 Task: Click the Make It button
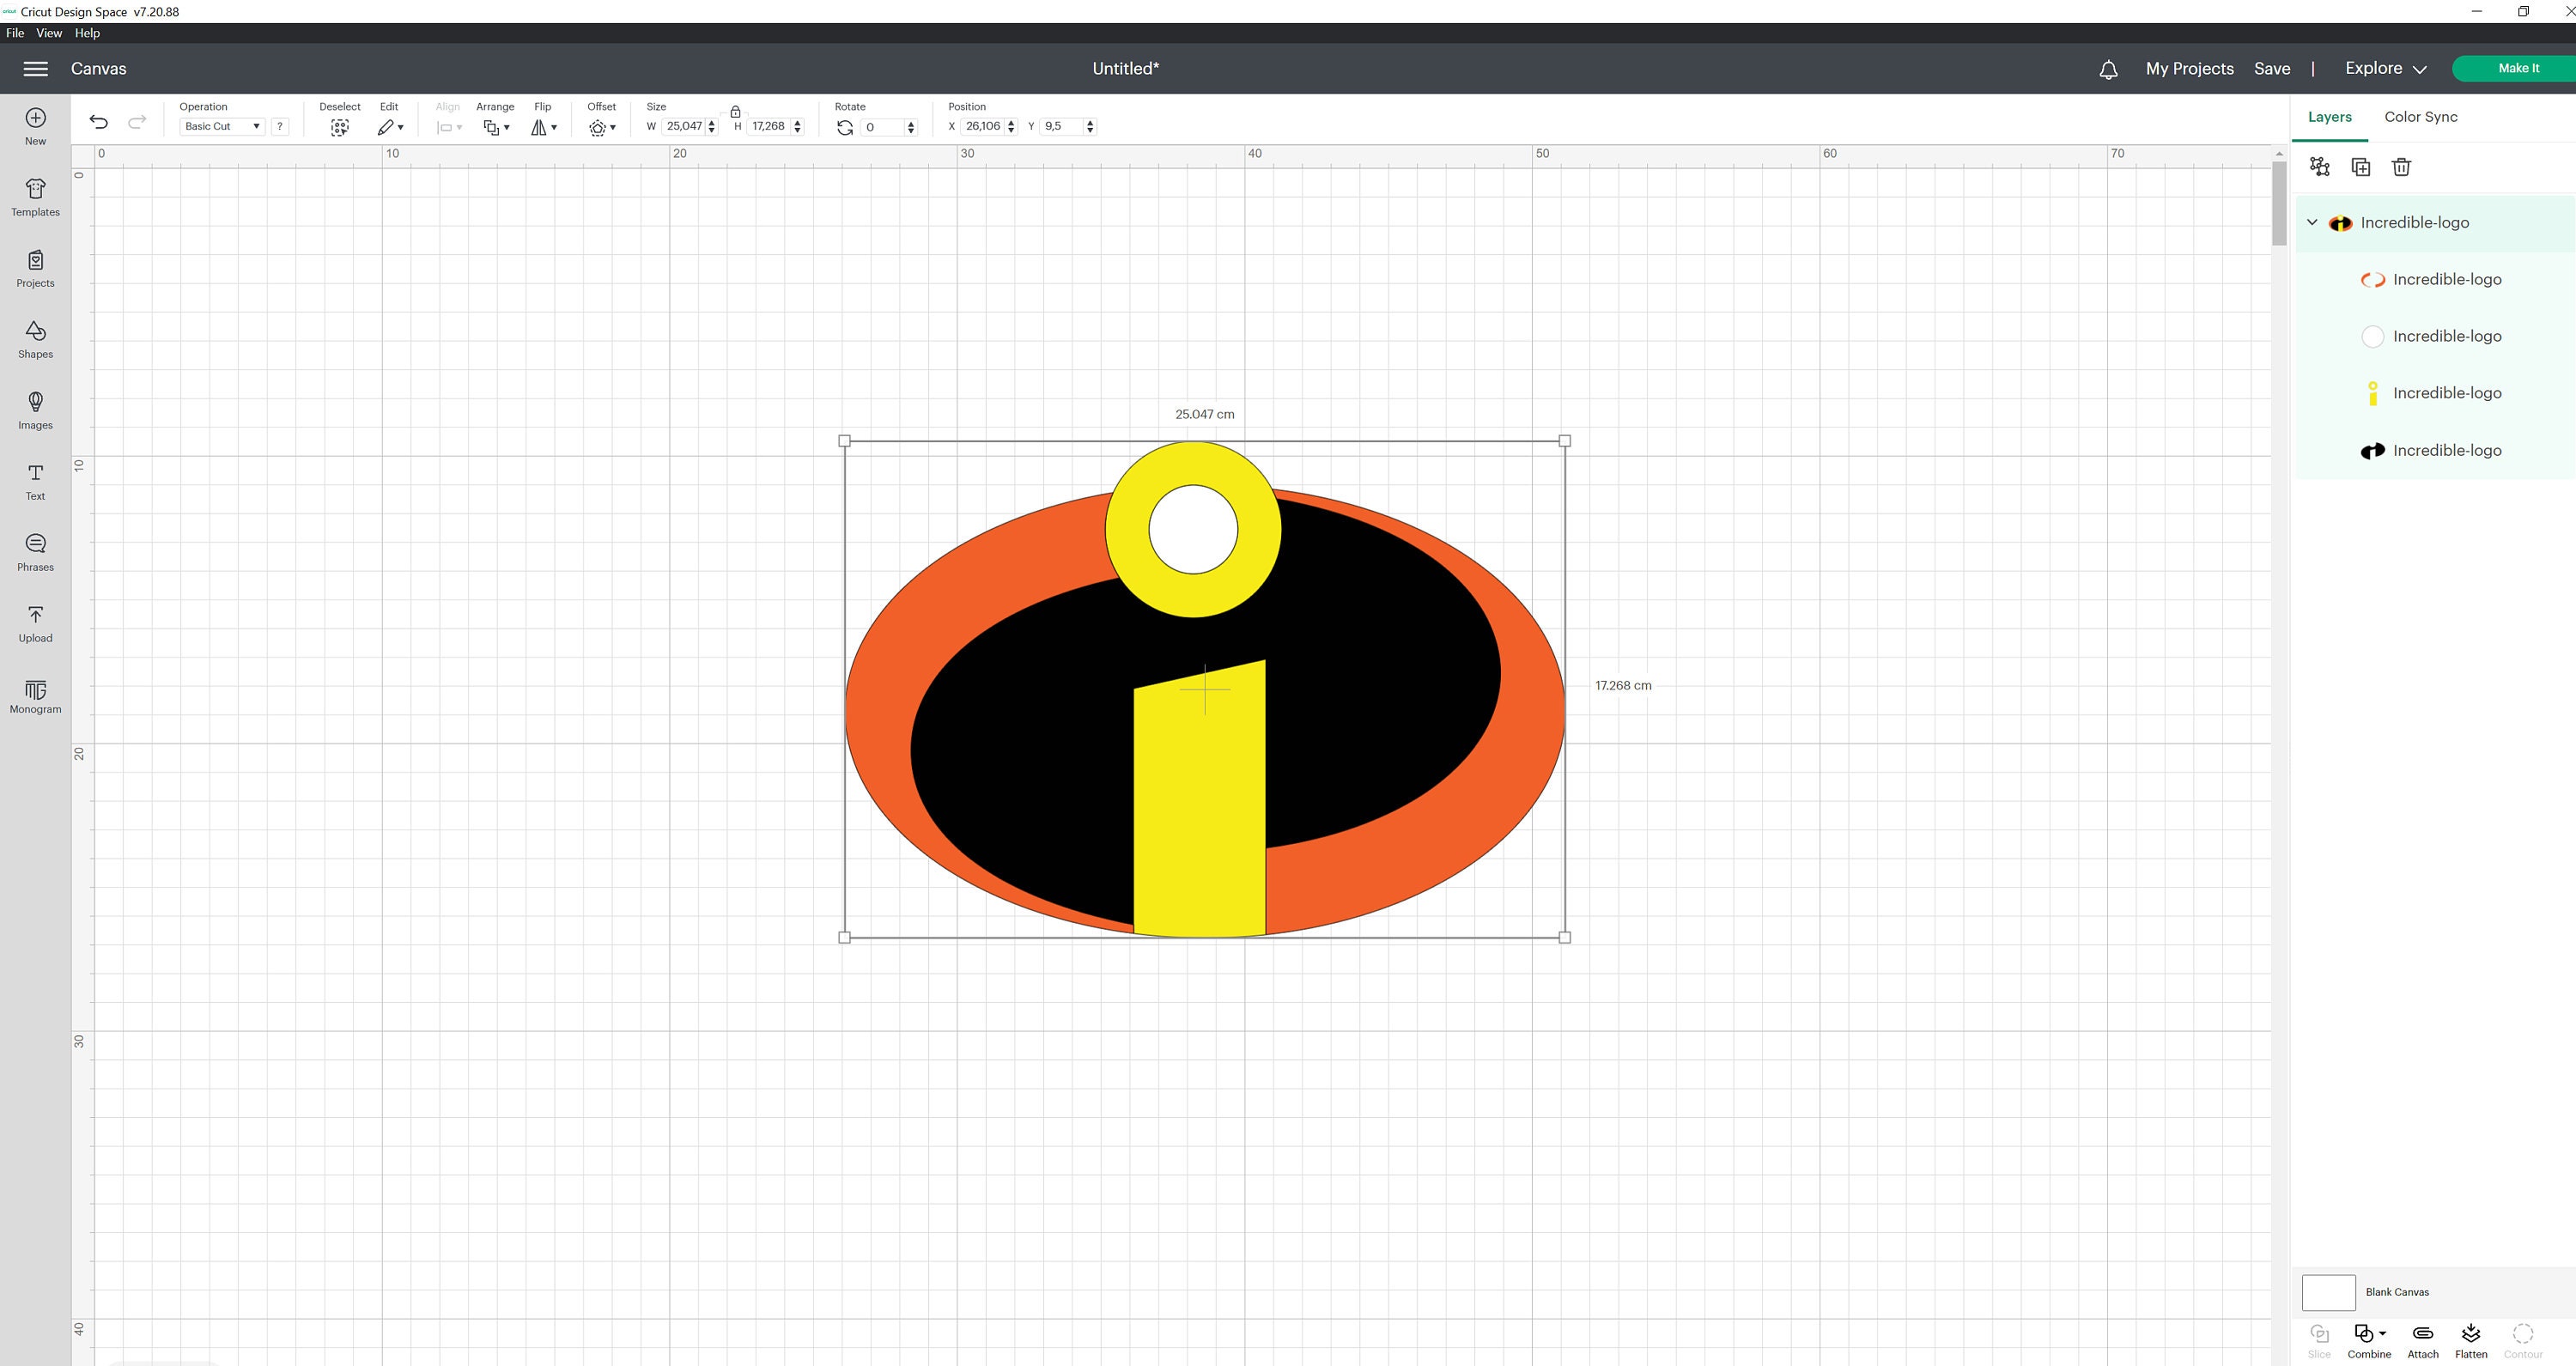click(2518, 68)
